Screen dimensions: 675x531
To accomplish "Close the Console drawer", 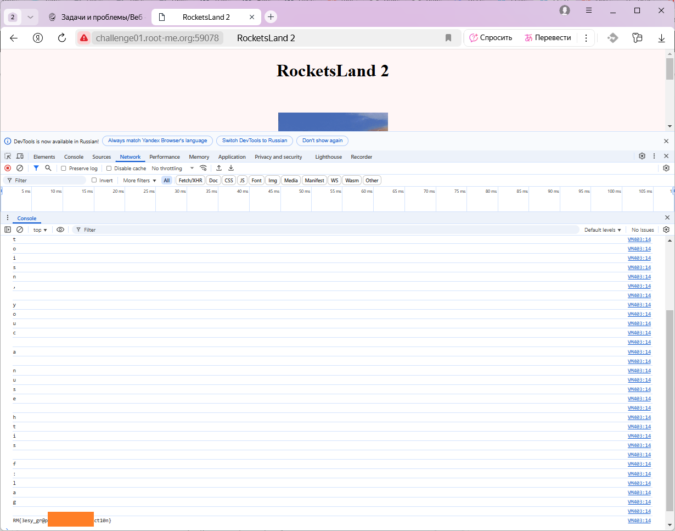I will click(667, 218).
